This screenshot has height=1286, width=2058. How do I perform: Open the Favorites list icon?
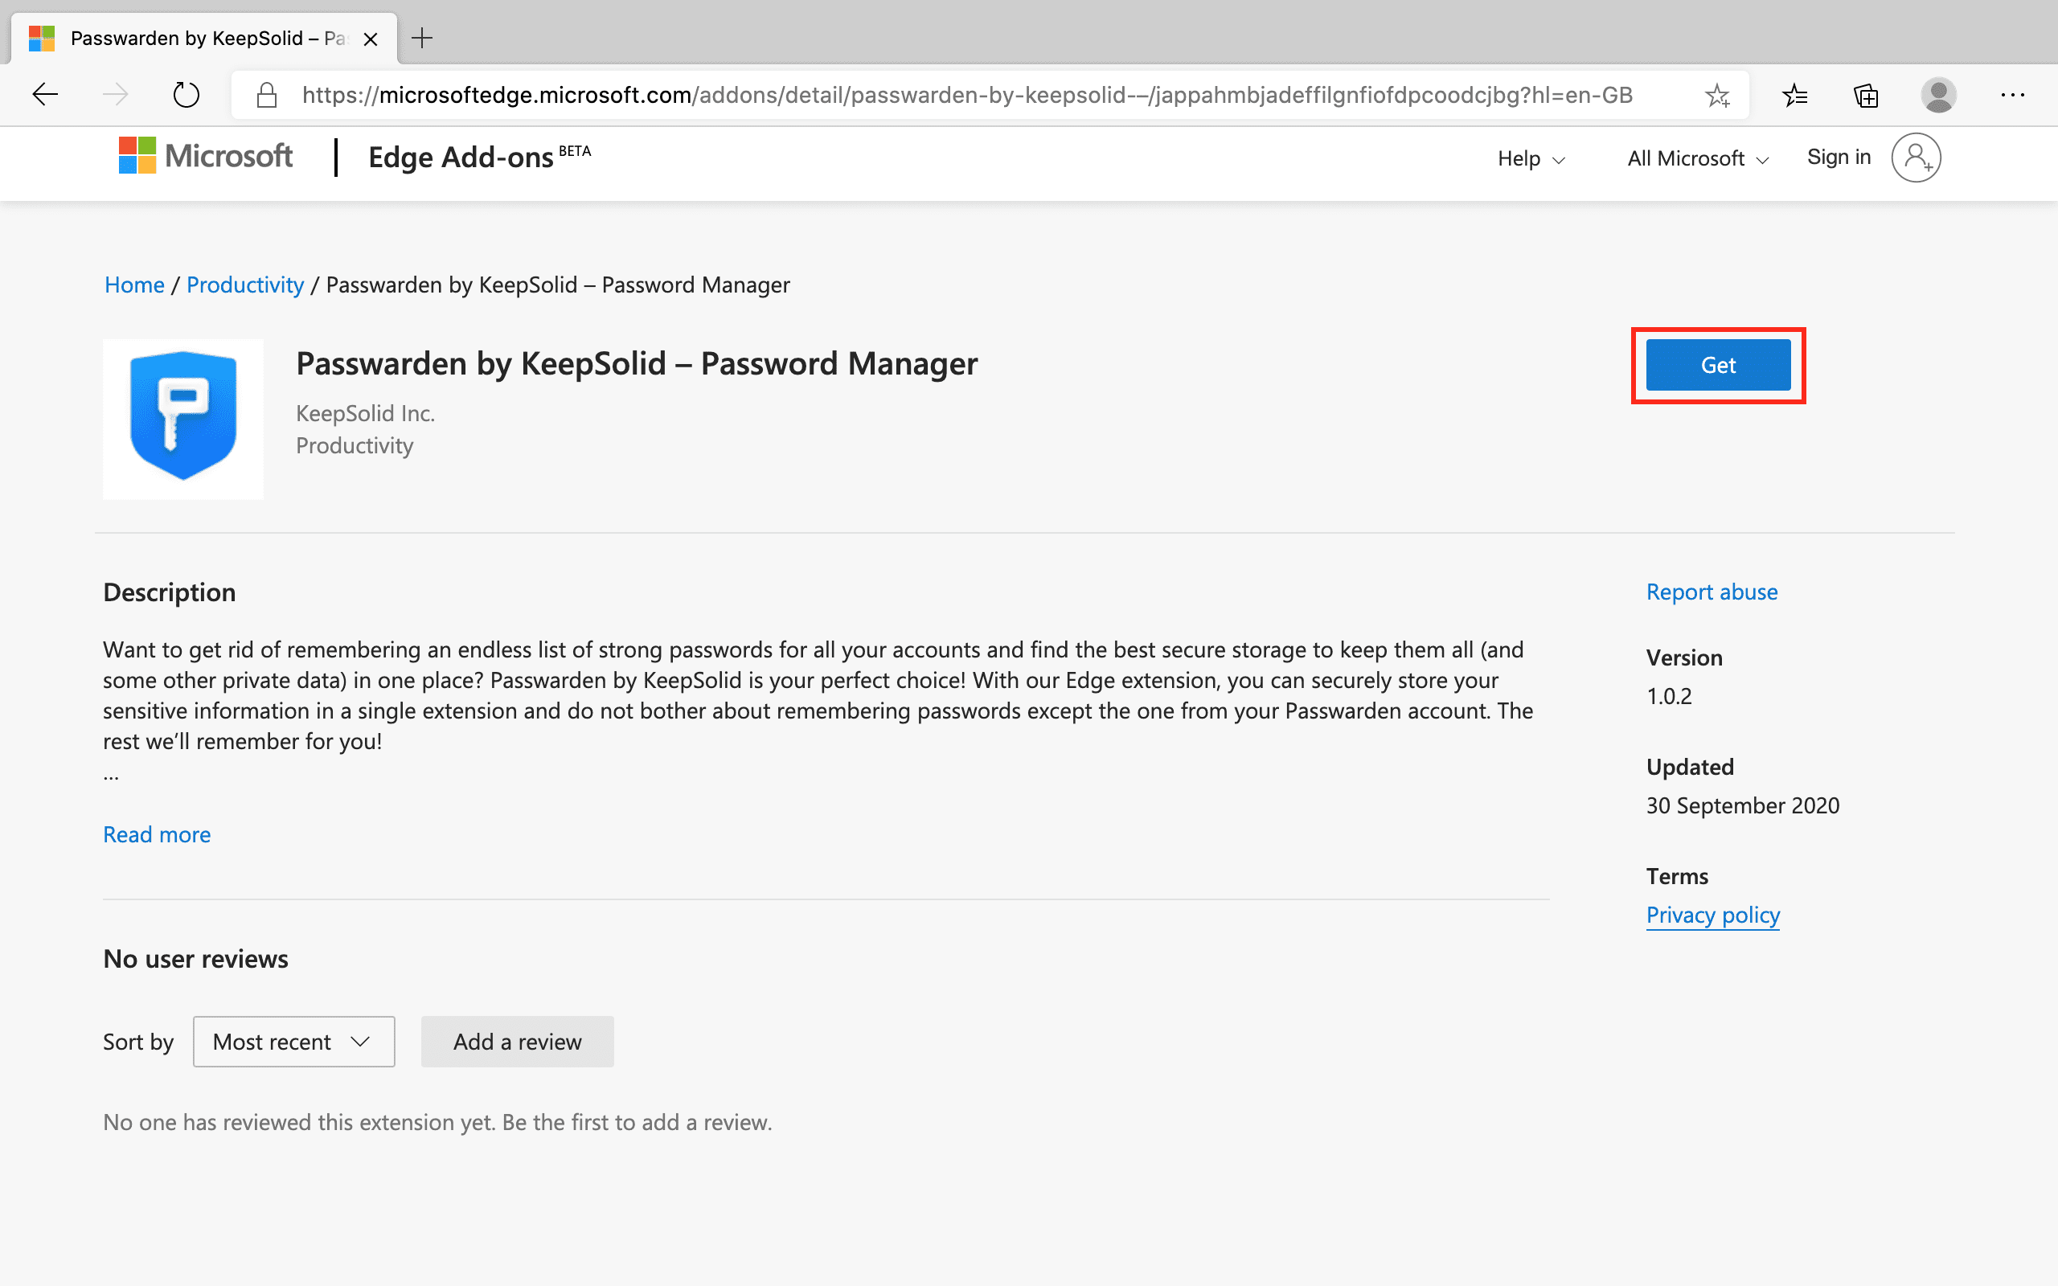1794,96
